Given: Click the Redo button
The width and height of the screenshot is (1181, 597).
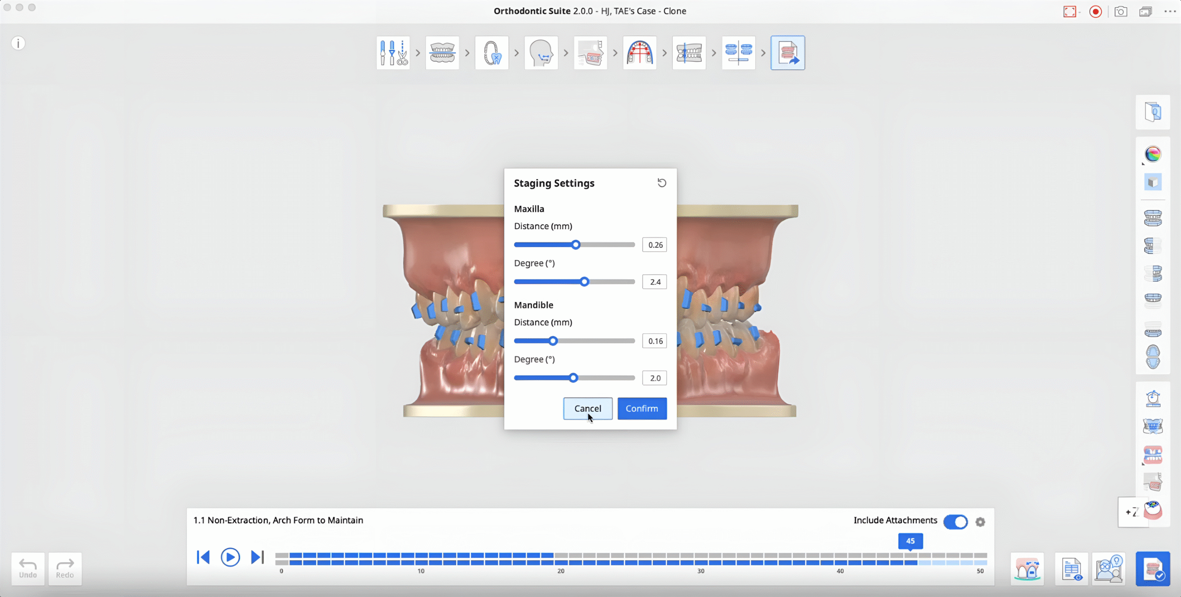Looking at the screenshot, I should [65, 569].
